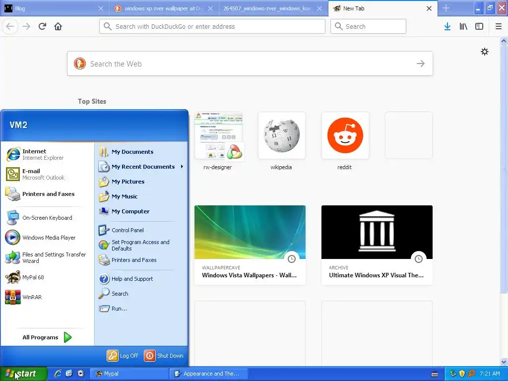Submit web search with arrow icon
Viewport: 508px width, 381px height.
(421, 63)
